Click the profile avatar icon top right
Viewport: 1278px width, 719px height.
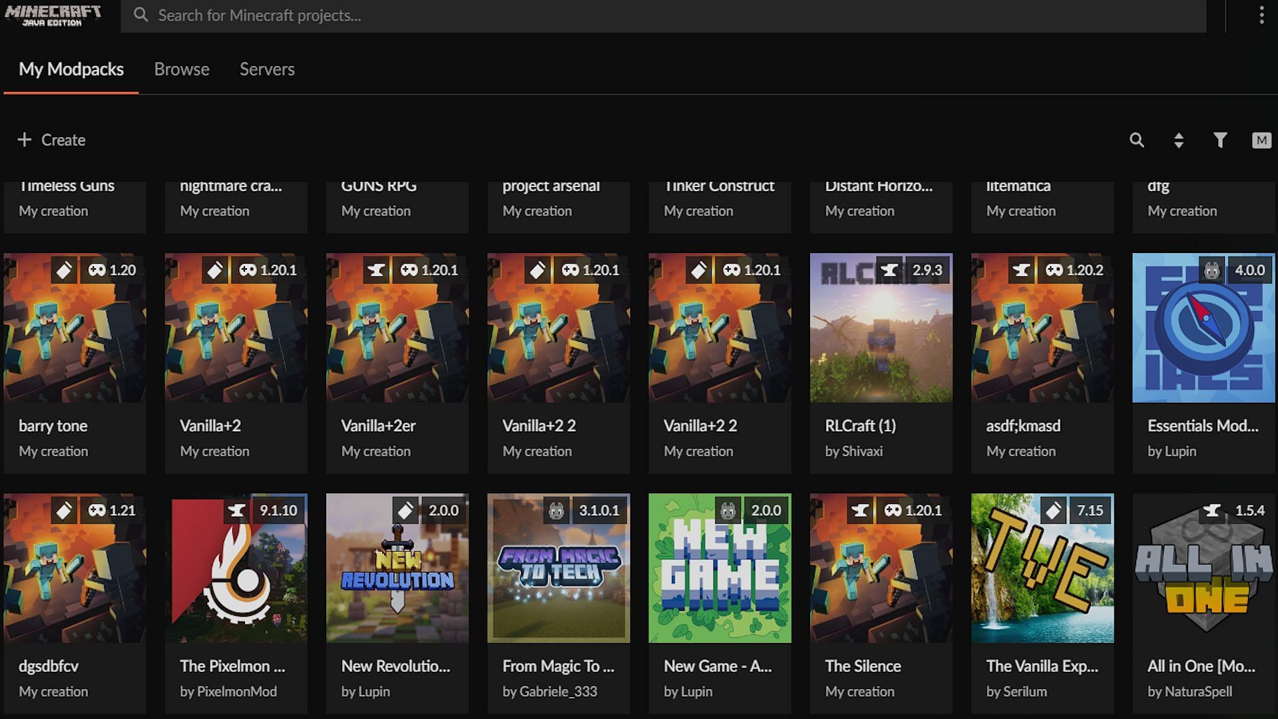[1261, 140]
